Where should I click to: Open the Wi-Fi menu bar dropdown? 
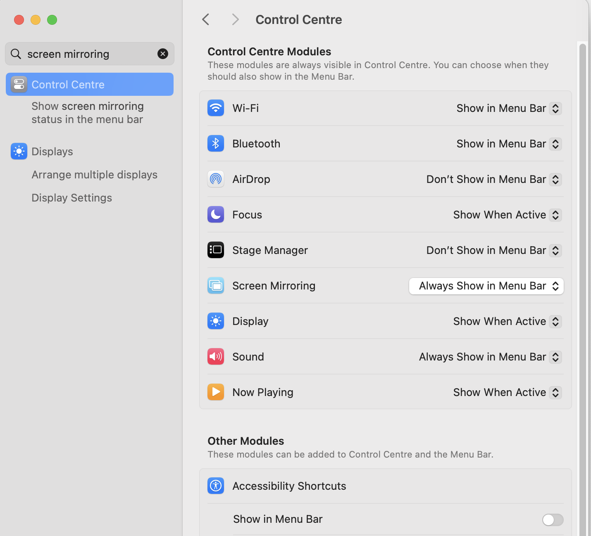[509, 108]
